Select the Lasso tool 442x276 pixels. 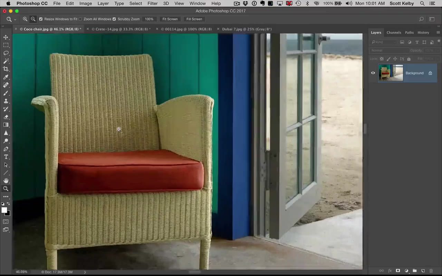pyautogui.click(x=6, y=53)
